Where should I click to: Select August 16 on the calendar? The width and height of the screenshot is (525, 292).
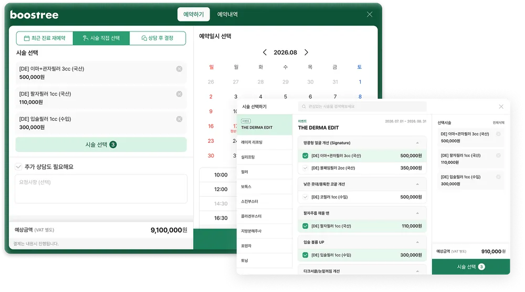211,126
